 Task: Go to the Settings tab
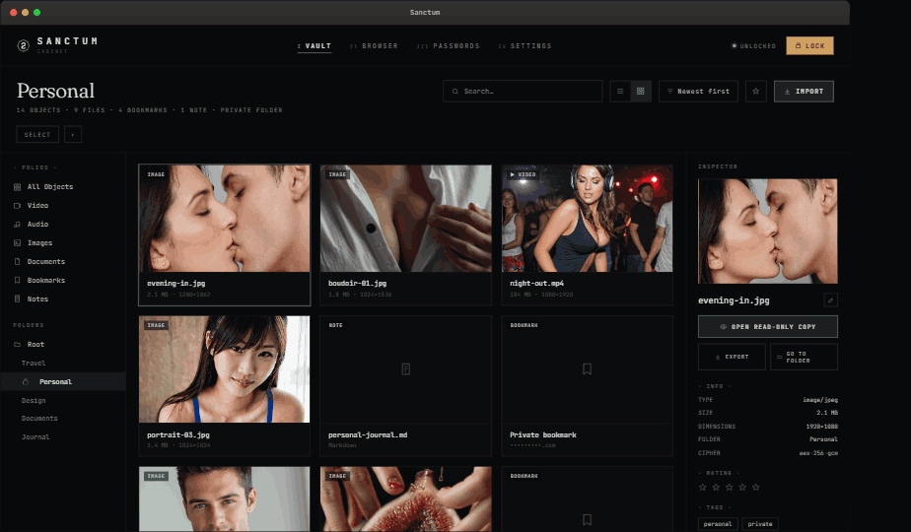pos(526,46)
